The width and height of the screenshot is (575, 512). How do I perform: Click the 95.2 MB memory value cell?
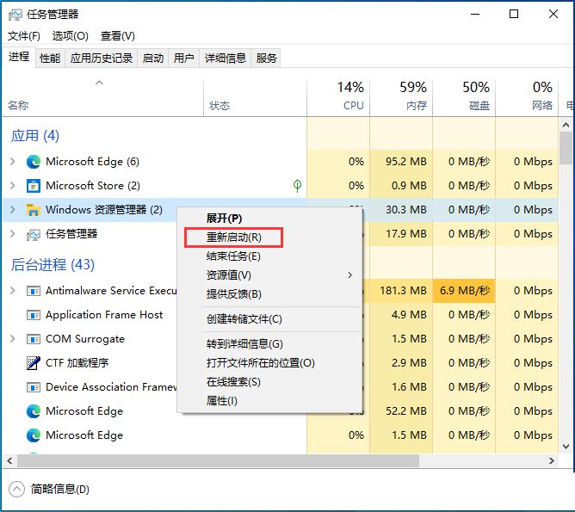401,162
